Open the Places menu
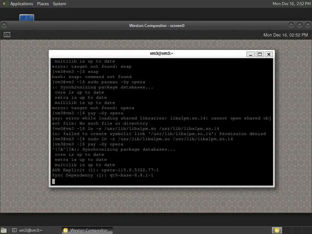 pos(43,4)
